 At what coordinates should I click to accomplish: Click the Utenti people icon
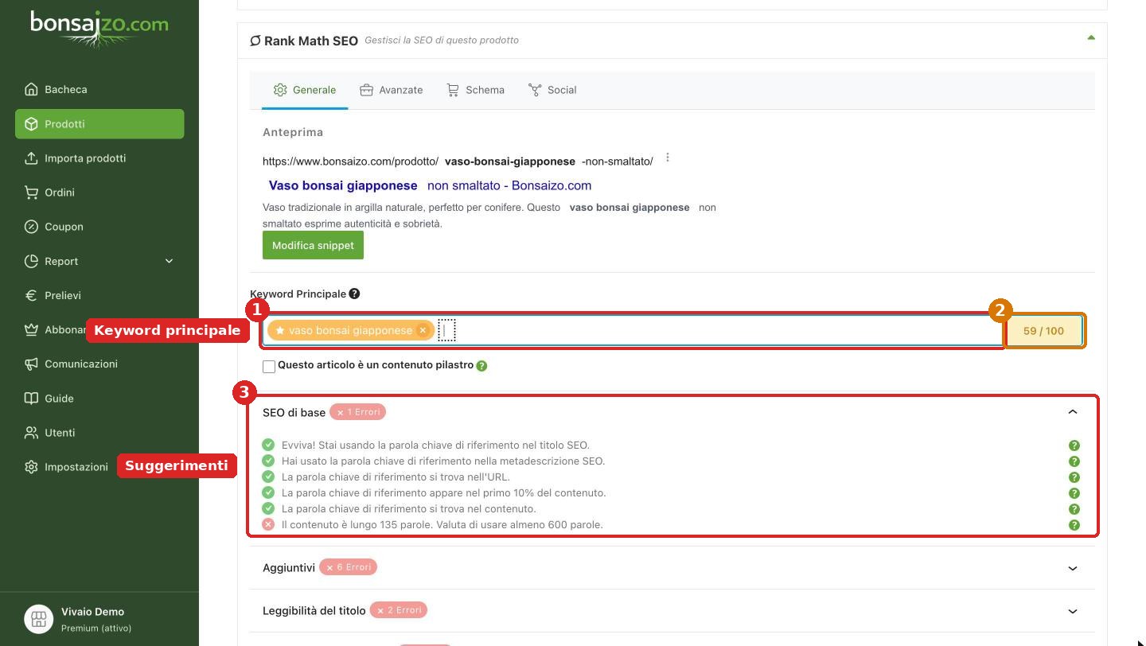[x=31, y=433]
